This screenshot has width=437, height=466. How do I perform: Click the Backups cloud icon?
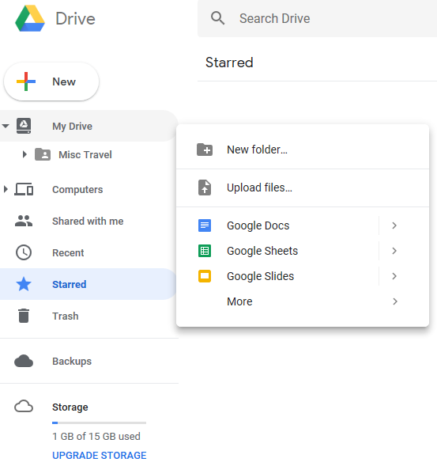coord(24,361)
